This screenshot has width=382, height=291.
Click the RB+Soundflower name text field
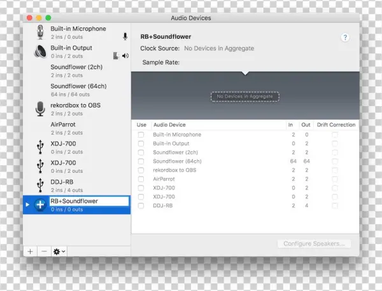tap(89, 201)
